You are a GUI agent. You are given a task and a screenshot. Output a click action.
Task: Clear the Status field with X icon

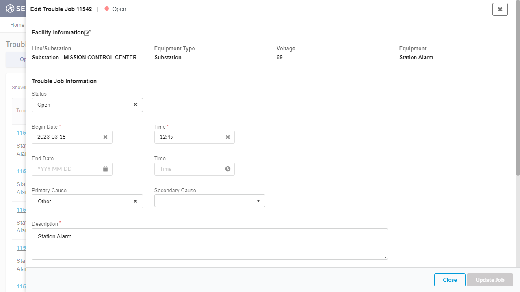point(136,105)
